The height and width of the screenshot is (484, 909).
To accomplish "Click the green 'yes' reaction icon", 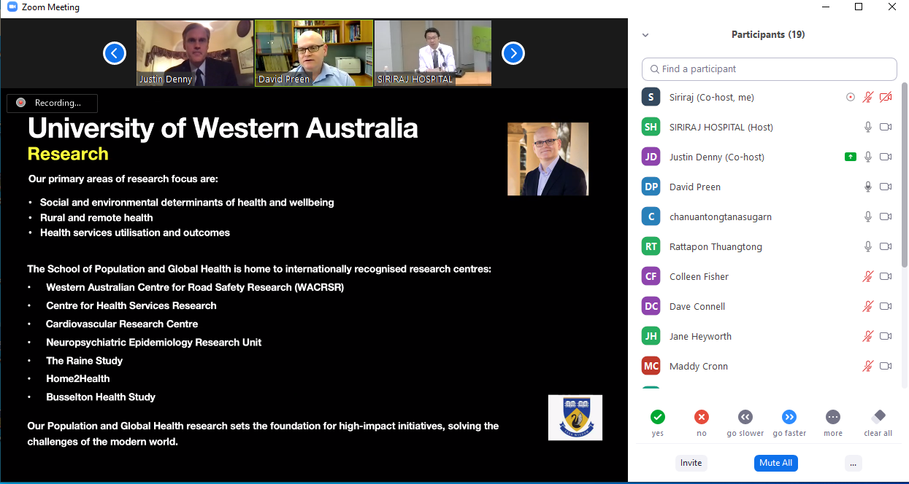I will click(x=658, y=417).
